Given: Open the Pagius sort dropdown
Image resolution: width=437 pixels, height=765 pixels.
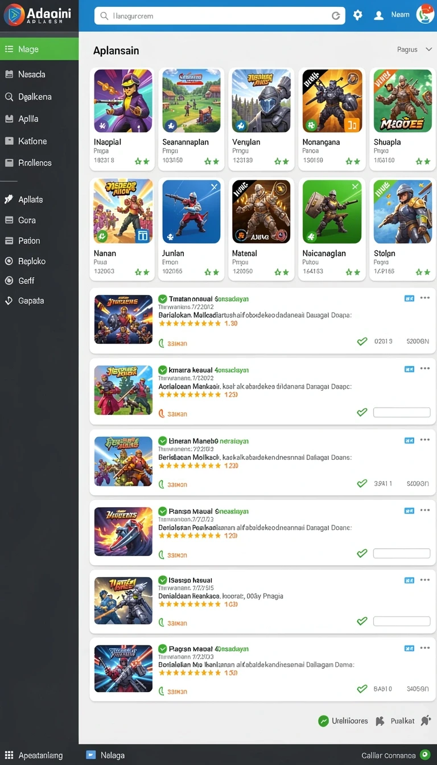Looking at the screenshot, I should [415, 50].
